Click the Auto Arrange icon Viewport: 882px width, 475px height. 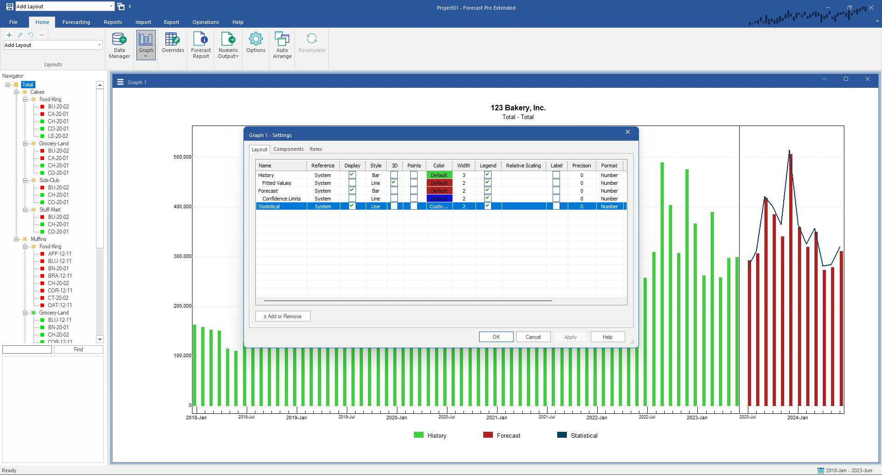pyautogui.click(x=282, y=45)
